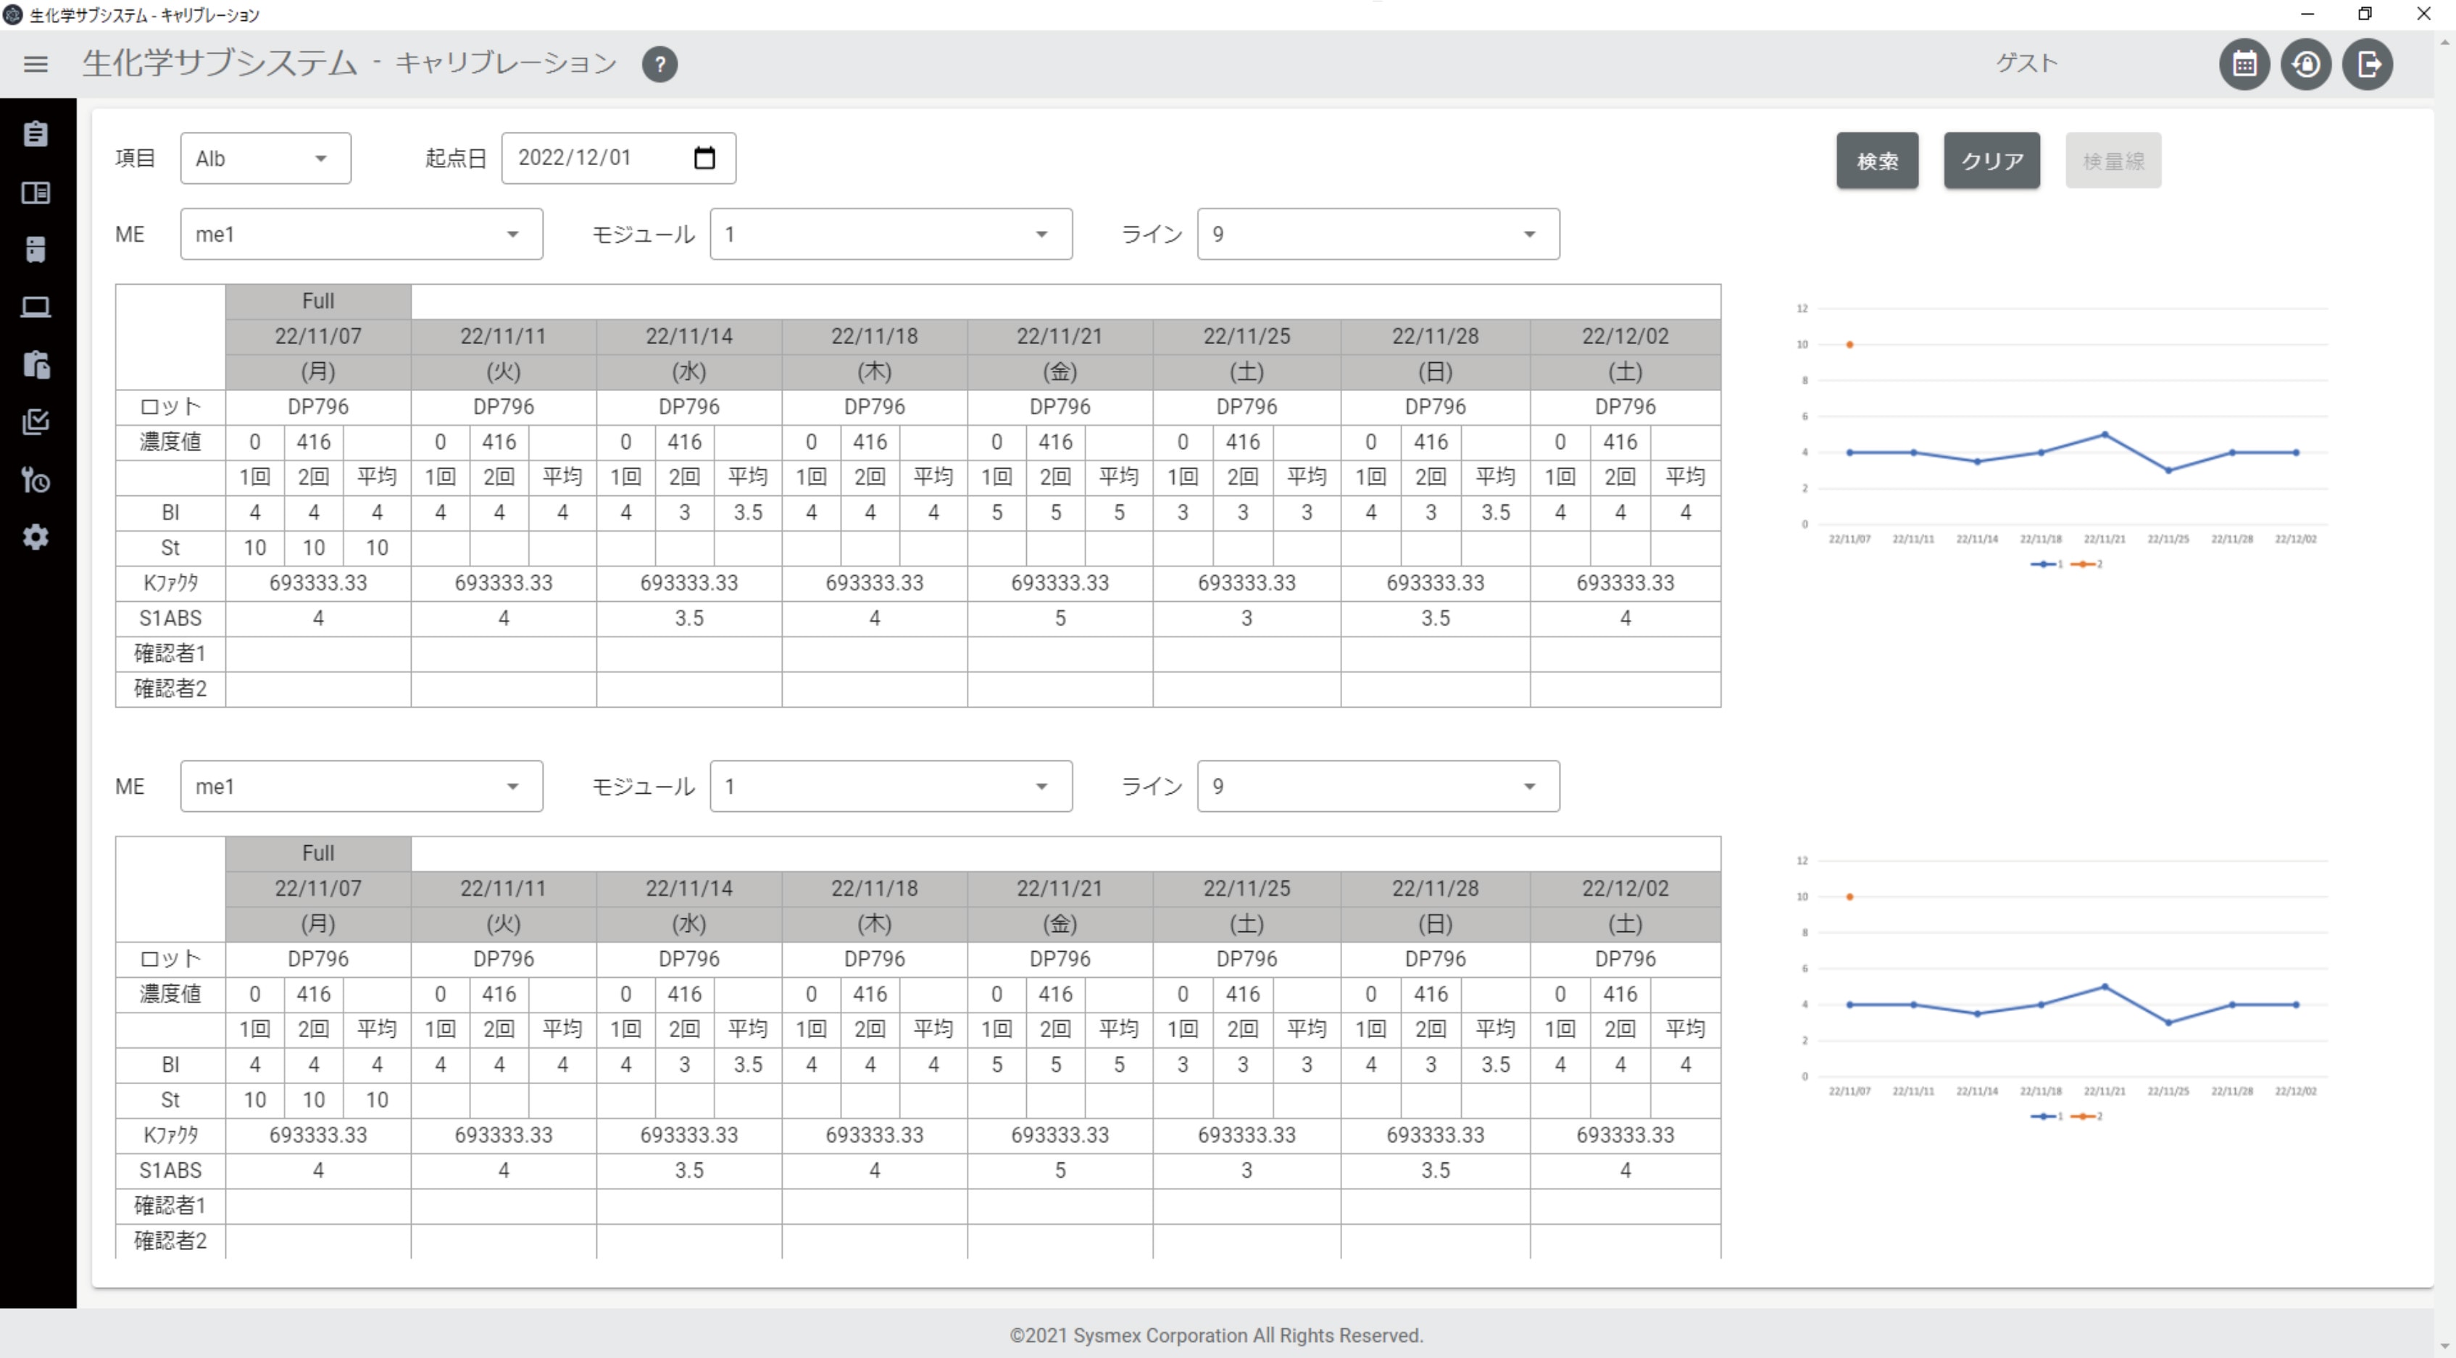Open the first ライン dropdown showing 9
This screenshot has height=1358, width=2456.
click(x=1377, y=235)
